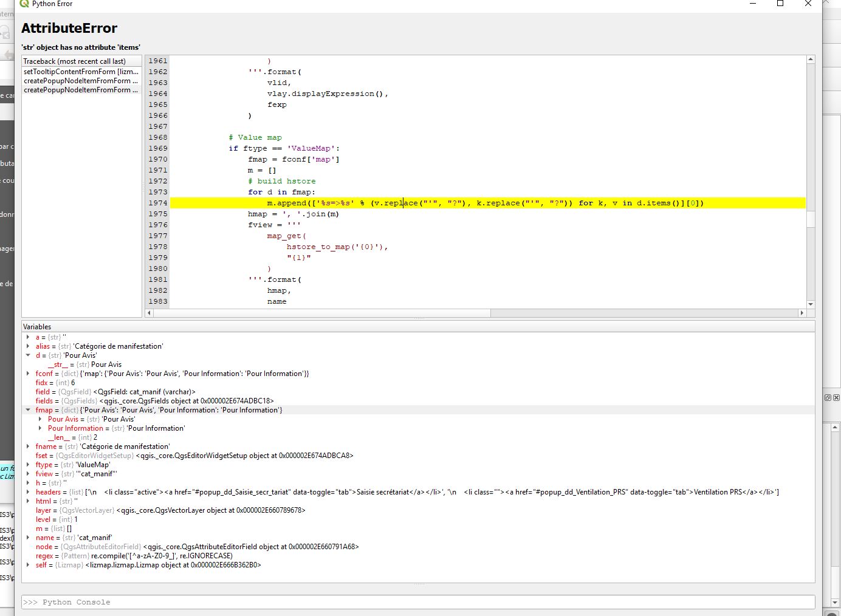This screenshot has height=616, width=841.
Task: Expand 'Pour Information' entry under fmap
Action: (40, 428)
